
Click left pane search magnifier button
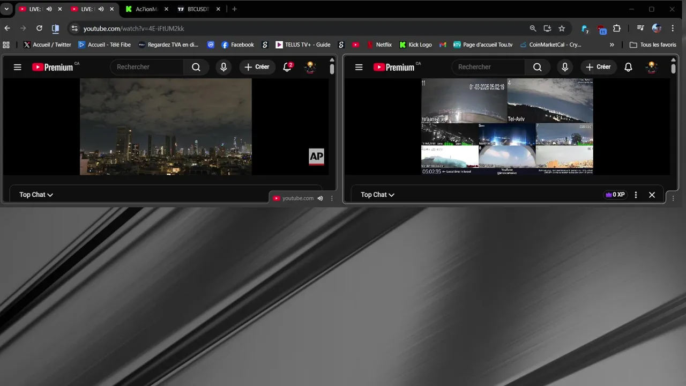pos(196,67)
